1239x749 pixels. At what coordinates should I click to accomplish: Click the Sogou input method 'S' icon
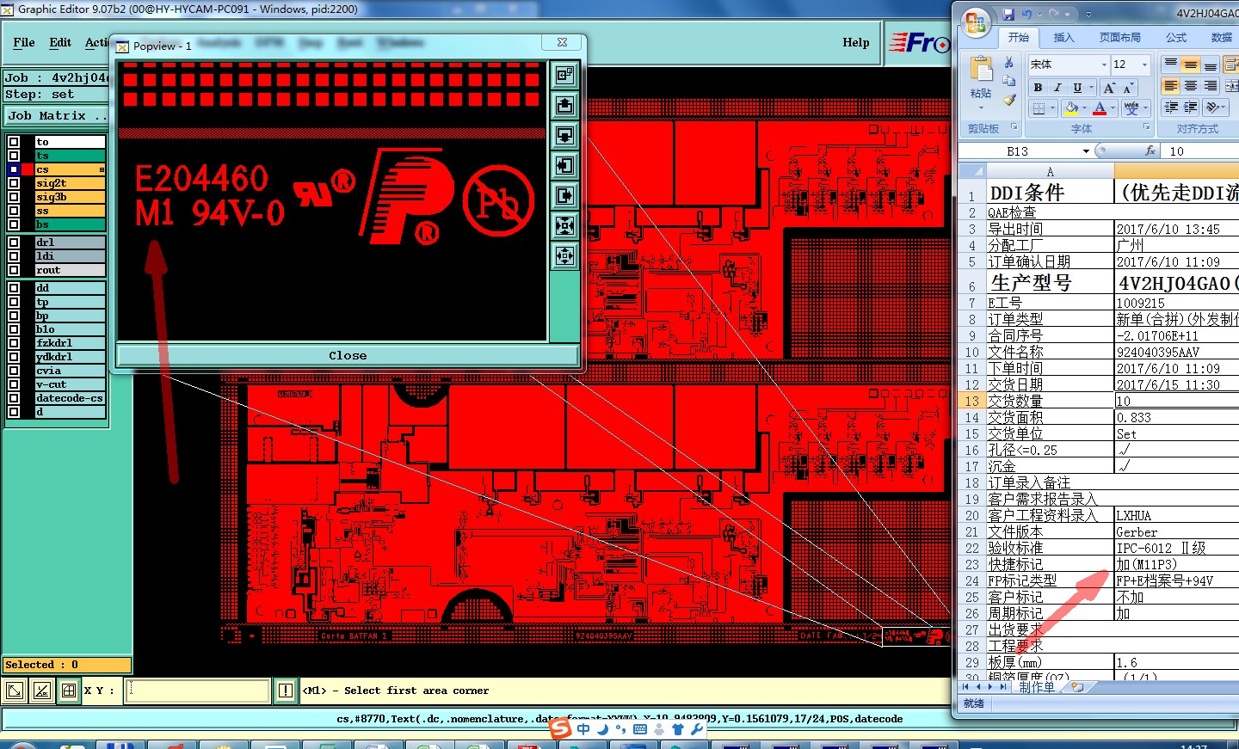(561, 729)
